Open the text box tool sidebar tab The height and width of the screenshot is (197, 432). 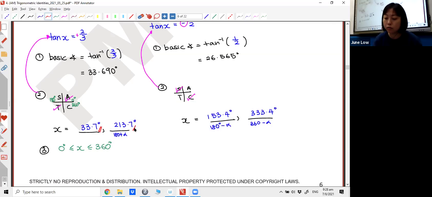coord(4,157)
